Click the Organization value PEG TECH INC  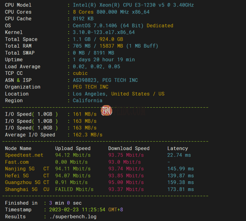pos(91,87)
